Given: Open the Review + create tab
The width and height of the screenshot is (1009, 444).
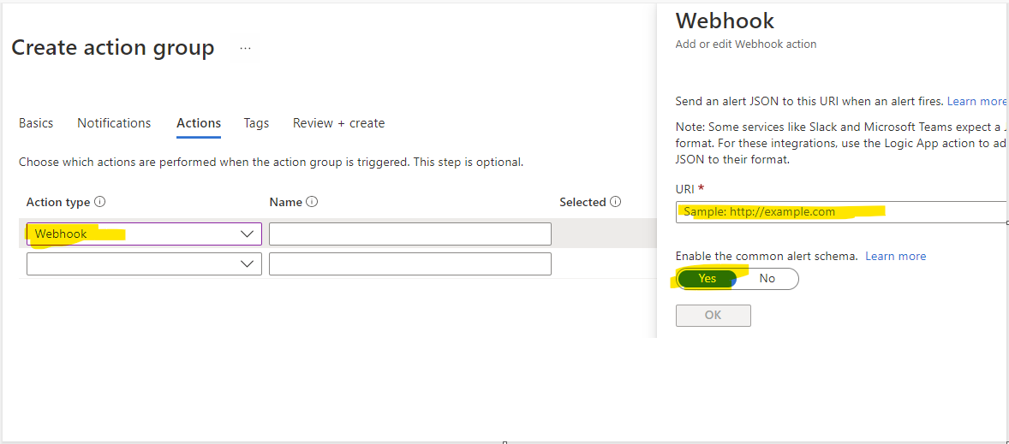Looking at the screenshot, I should click(338, 123).
